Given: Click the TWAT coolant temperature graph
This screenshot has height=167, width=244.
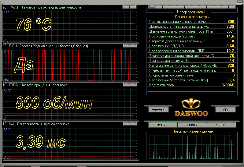Looking at the screenshot, I should coord(70,26).
